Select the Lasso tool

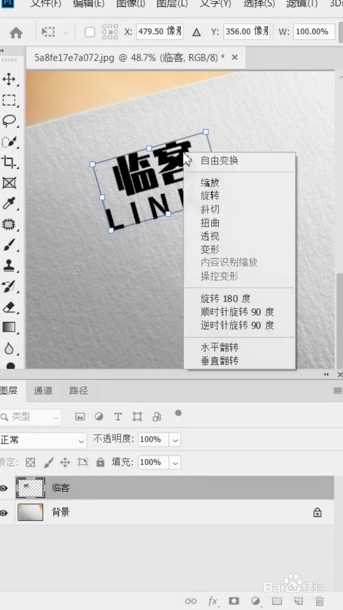(x=9, y=121)
